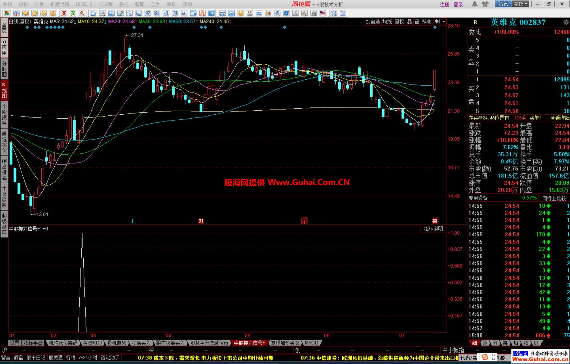This screenshot has width=570, height=364.
Task: Open the 系统 menu
Action: [x=8, y=4]
